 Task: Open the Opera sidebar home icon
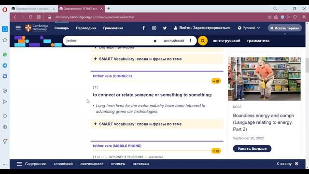click(x=5, y=29)
